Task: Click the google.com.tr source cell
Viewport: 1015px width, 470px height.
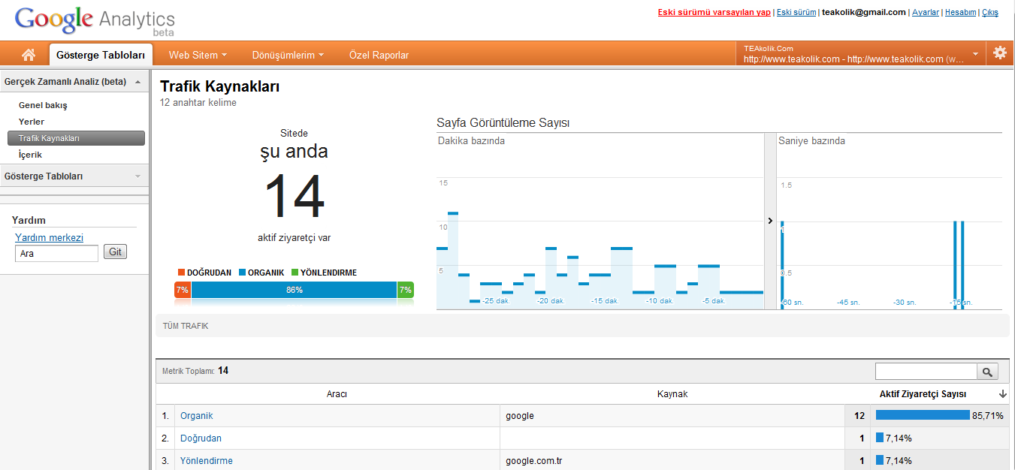Action: [534, 461]
